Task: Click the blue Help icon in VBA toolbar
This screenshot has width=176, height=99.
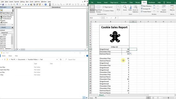Action: pos(46,4)
